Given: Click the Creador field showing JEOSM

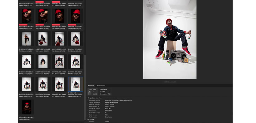Looking at the screenshot, I should click(x=107, y=122).
